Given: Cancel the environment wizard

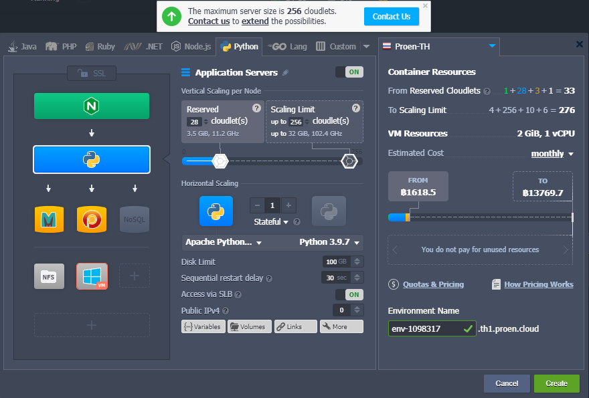Looking at the screenshot, I should 507,383.
